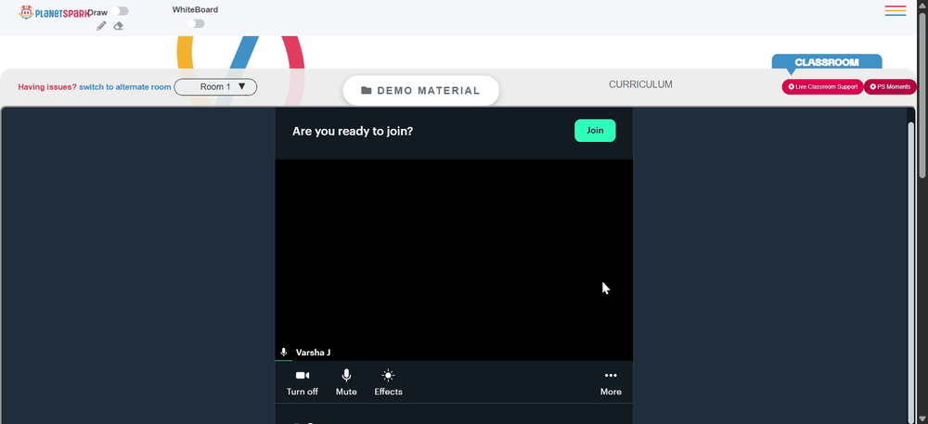
Task: Open the hamburger menu icon
Action: point(896,10)
